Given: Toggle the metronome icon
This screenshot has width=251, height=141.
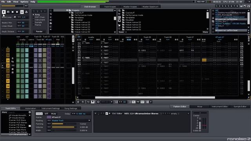Looking at the screenshot, I should [26, 12].
